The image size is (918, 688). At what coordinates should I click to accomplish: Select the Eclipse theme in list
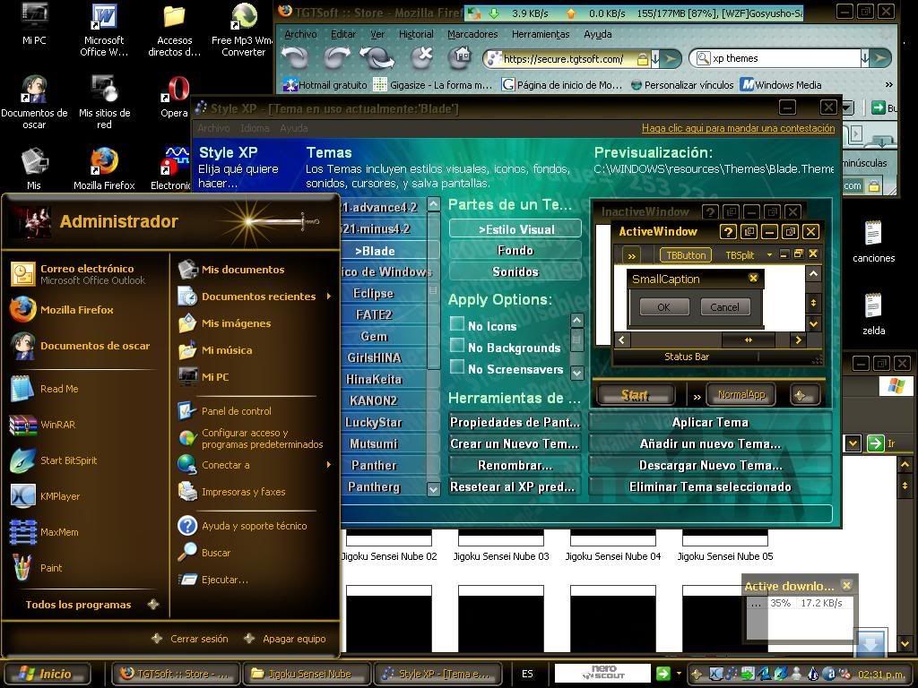(x=374, y=293)
